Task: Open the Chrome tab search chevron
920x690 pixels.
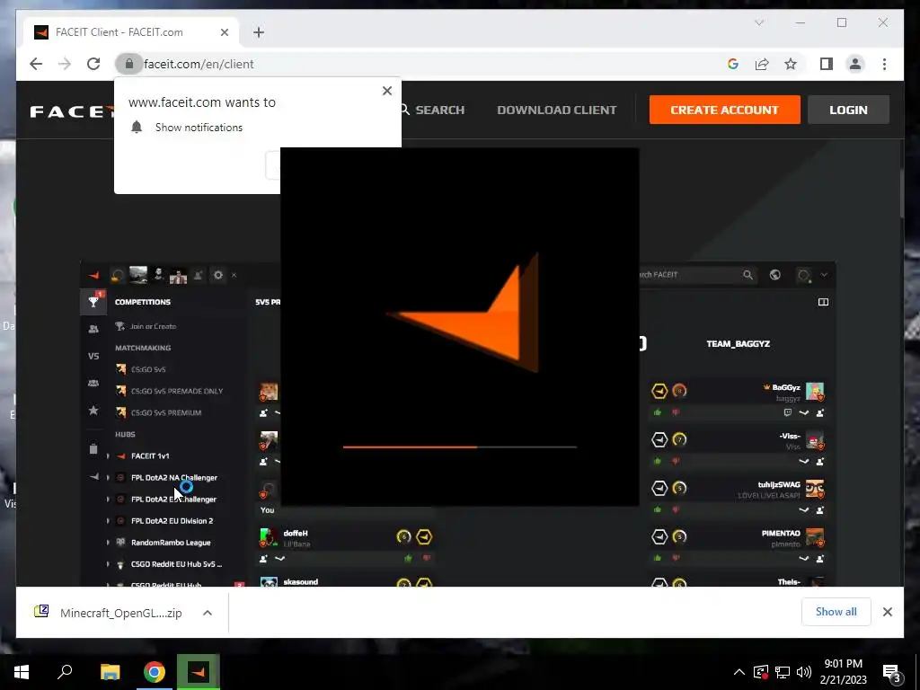Action: (759, 22)
